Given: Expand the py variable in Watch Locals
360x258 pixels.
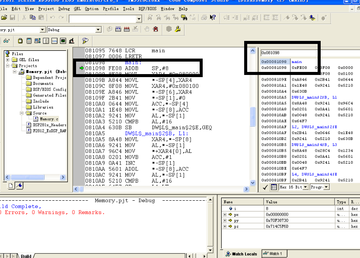Looking at the screenshot, I should click(x=225, y=221).
